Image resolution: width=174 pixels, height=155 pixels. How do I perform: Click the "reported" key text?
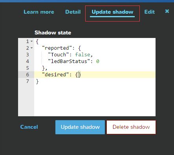(x=57, y=48)
